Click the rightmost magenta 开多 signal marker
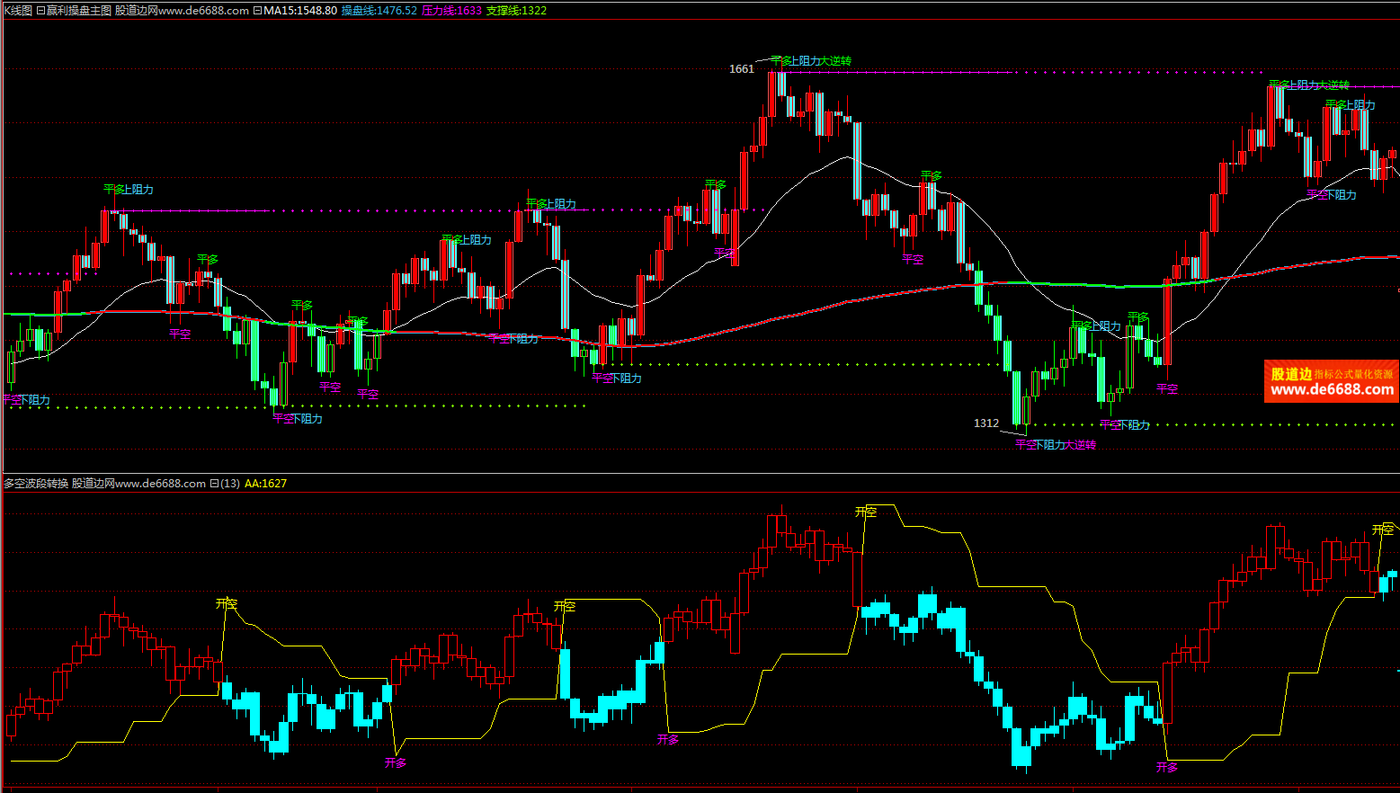Viewport: 1400px width, 793px height. pyautogui.click(x=1166, y=768)
